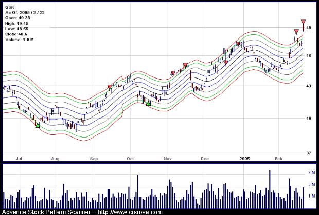
Task: Click the 'Close:48.6' value
Action: point(16,34)
